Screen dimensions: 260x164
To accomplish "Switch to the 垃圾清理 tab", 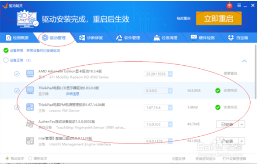I will 165,38.
